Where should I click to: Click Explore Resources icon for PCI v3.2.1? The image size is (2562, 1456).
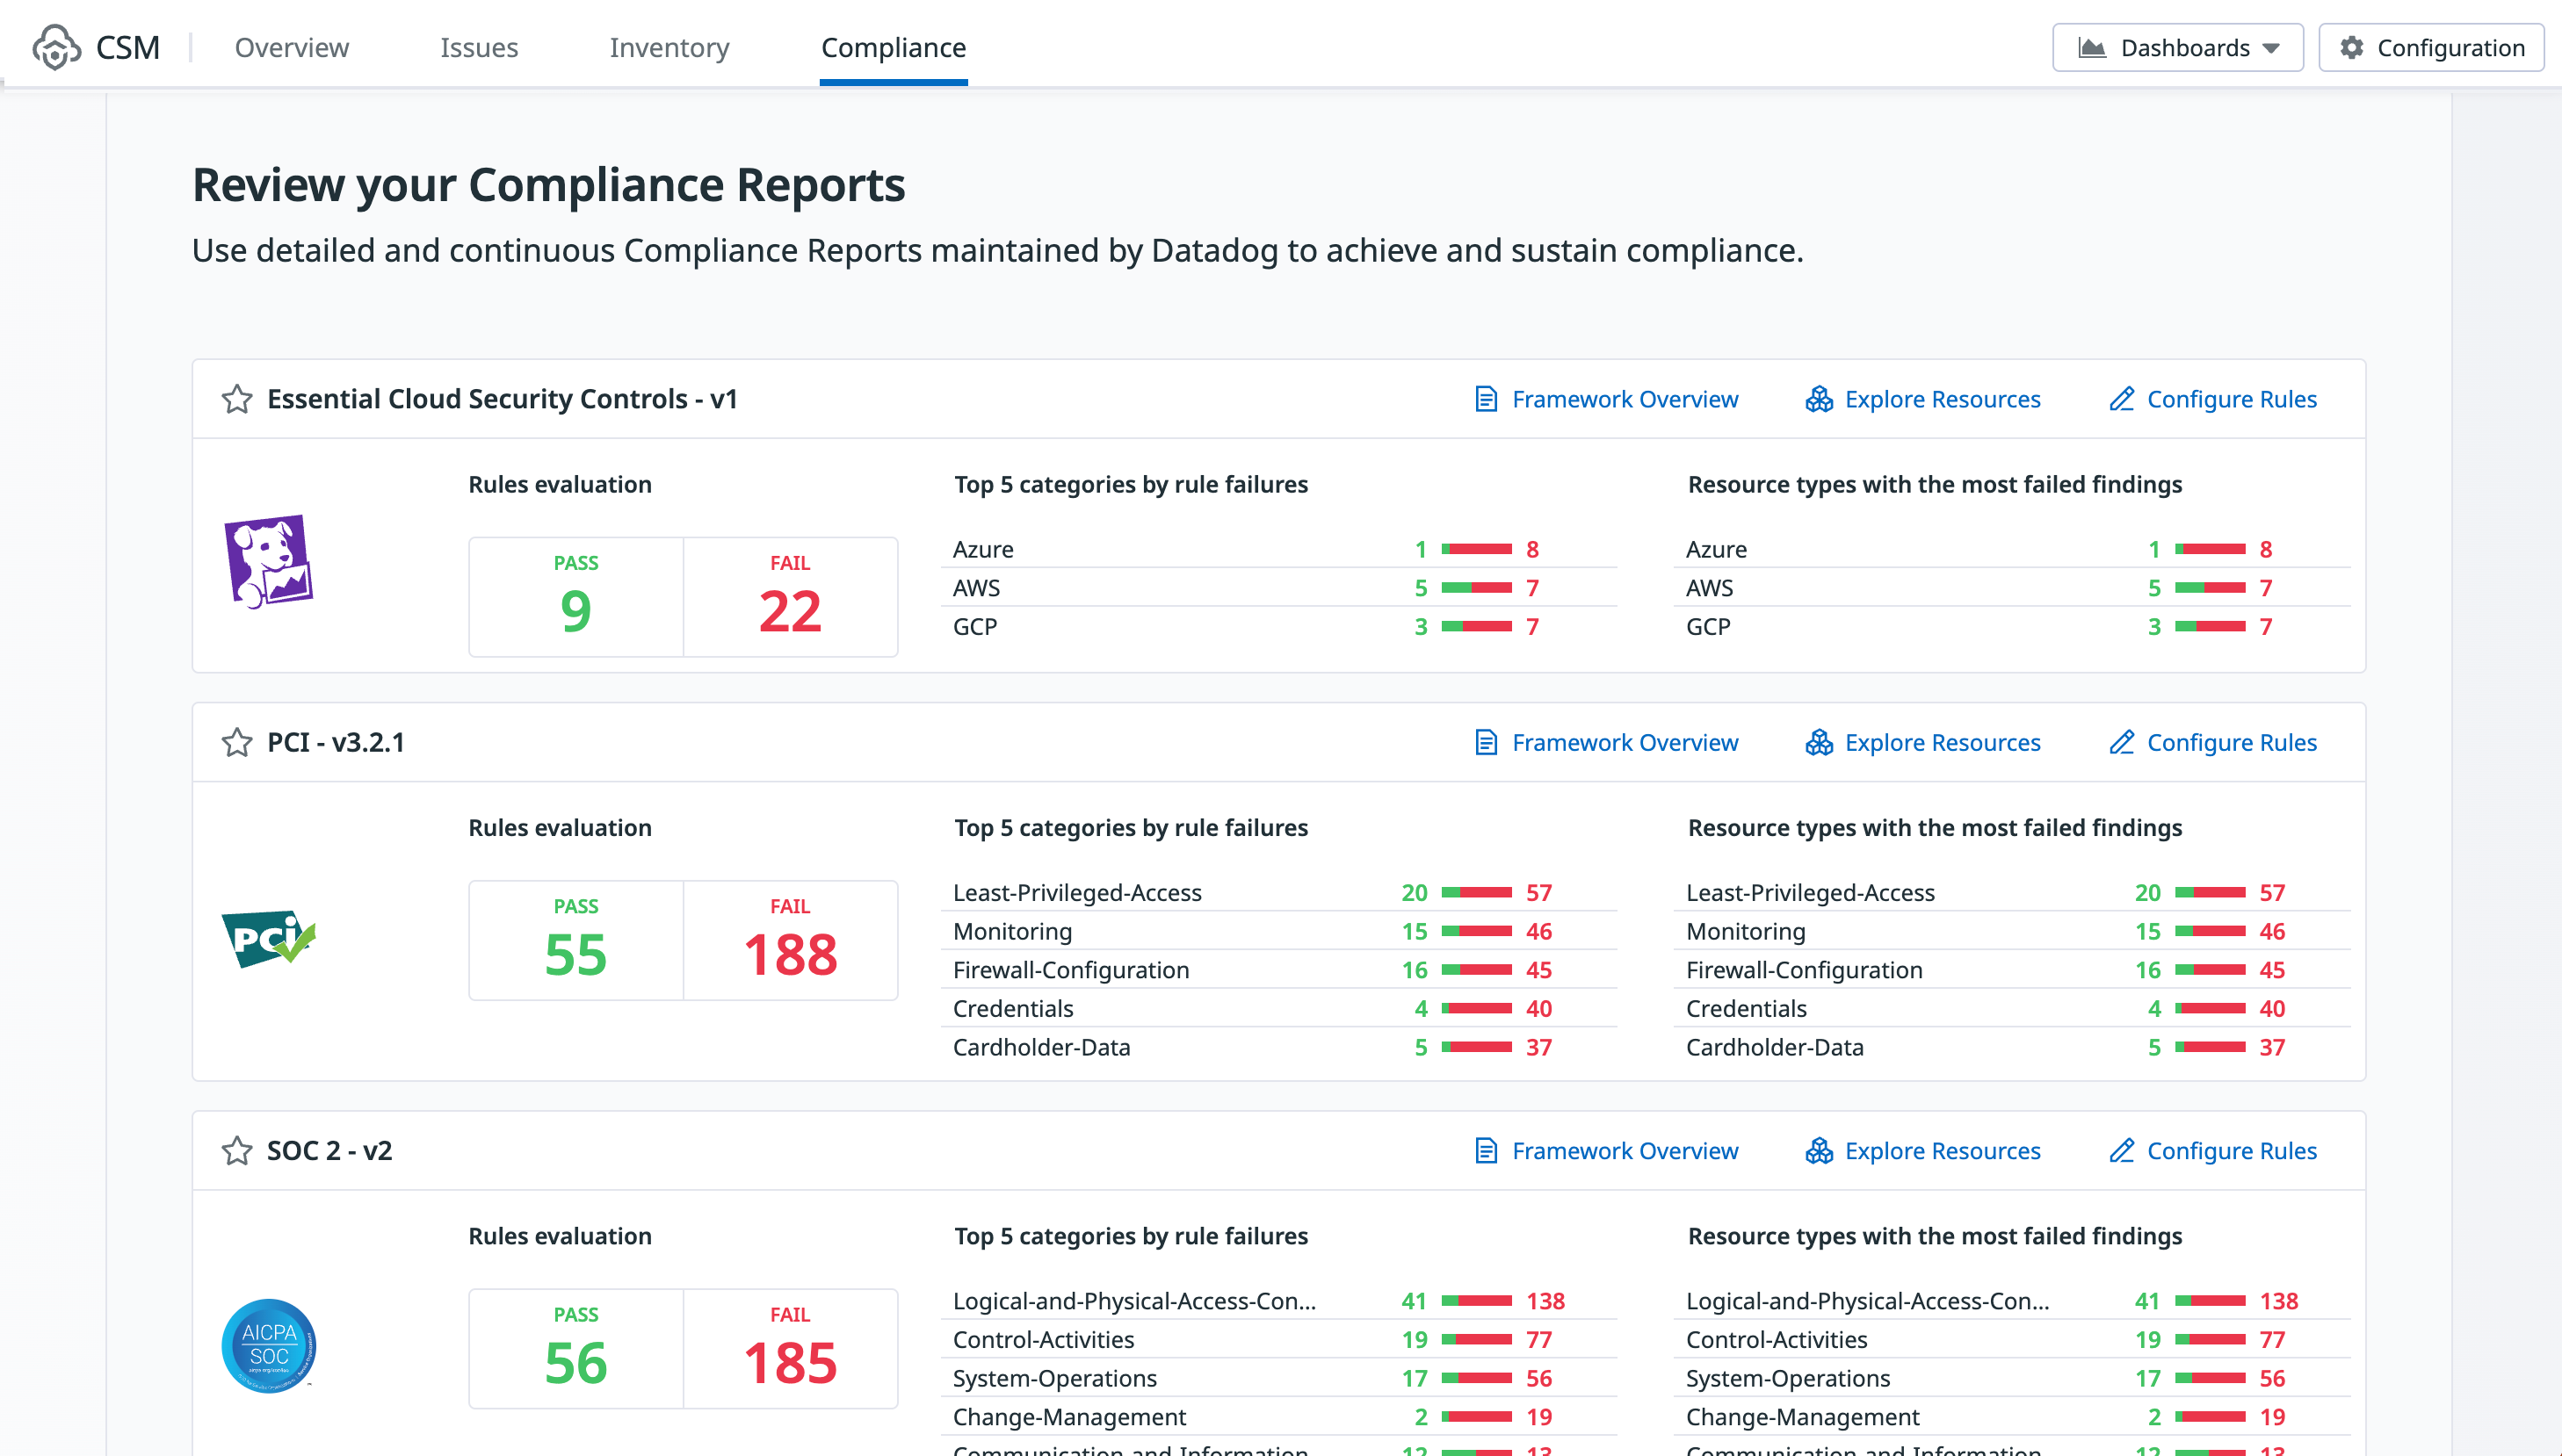1818,742
